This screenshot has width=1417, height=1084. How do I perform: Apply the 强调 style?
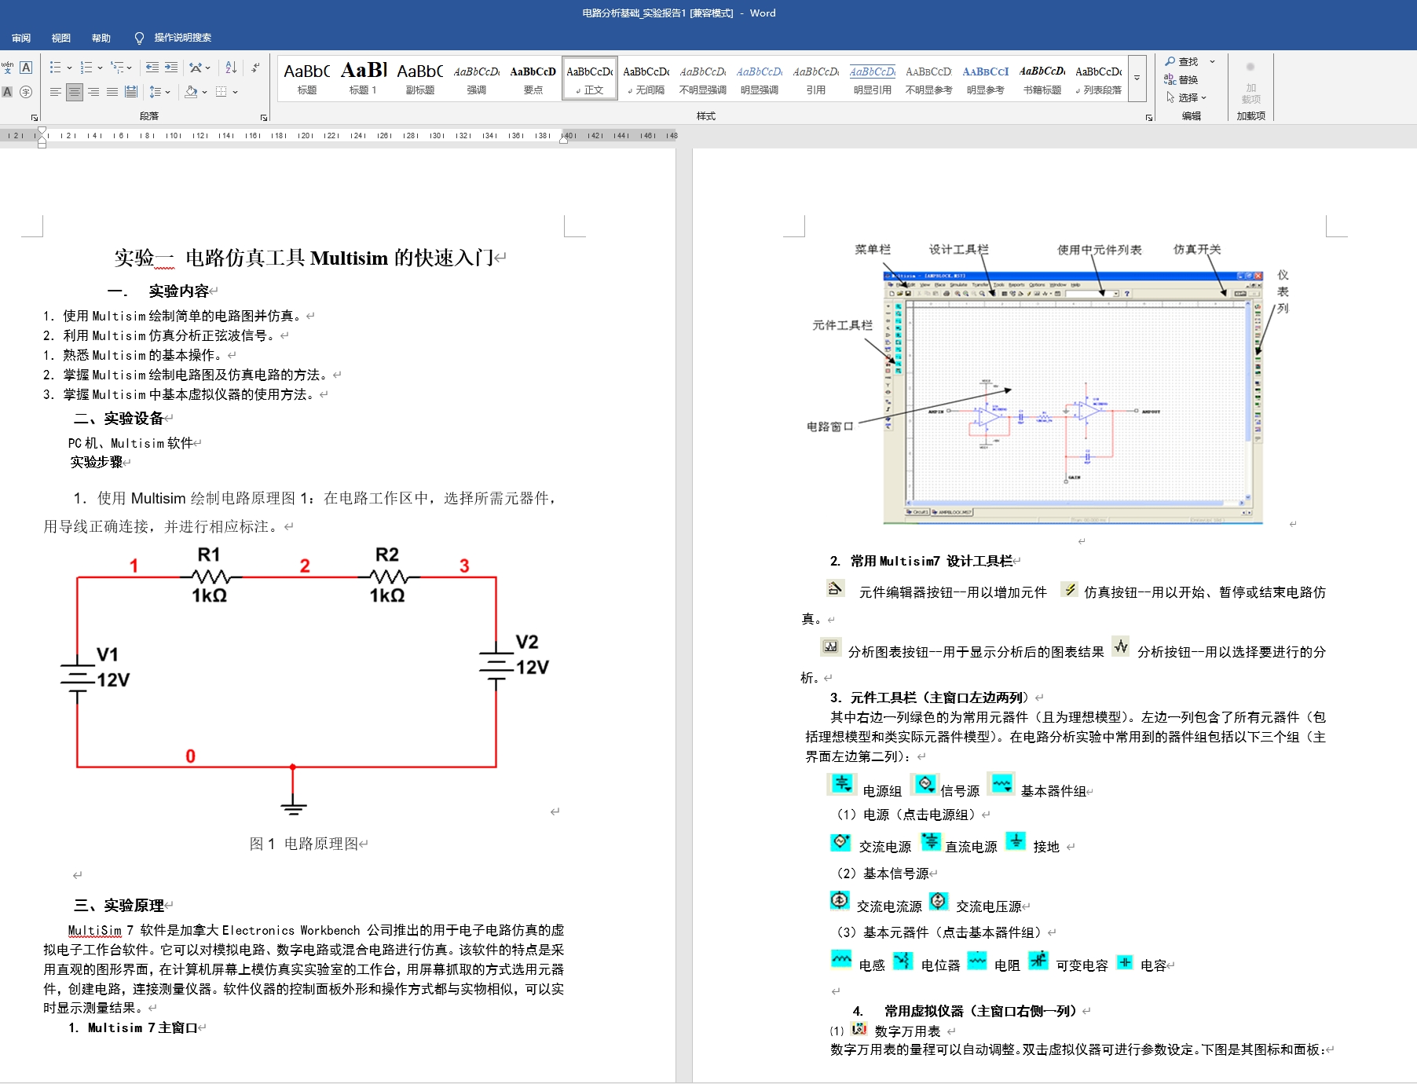(x=477, y=79)
